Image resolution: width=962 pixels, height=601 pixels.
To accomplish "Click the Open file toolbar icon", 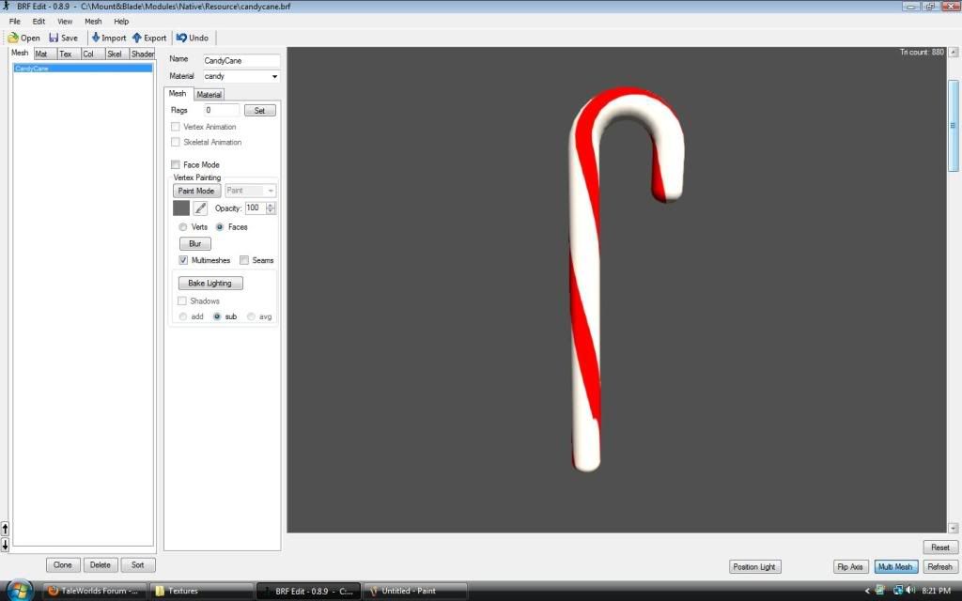I will click(13, 38).
